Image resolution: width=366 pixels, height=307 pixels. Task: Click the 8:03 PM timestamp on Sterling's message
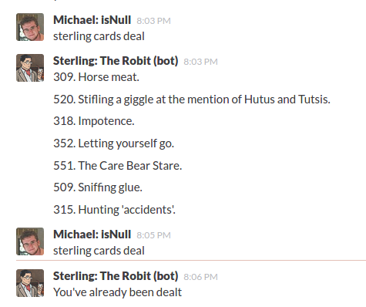200,62
